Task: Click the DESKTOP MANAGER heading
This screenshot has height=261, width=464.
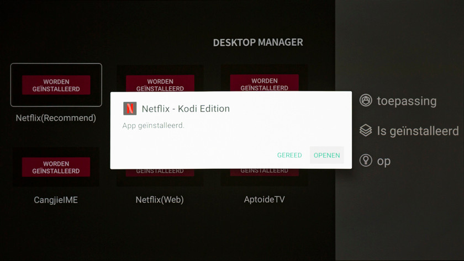Action: pyautogui.click(x=258, y=42)
